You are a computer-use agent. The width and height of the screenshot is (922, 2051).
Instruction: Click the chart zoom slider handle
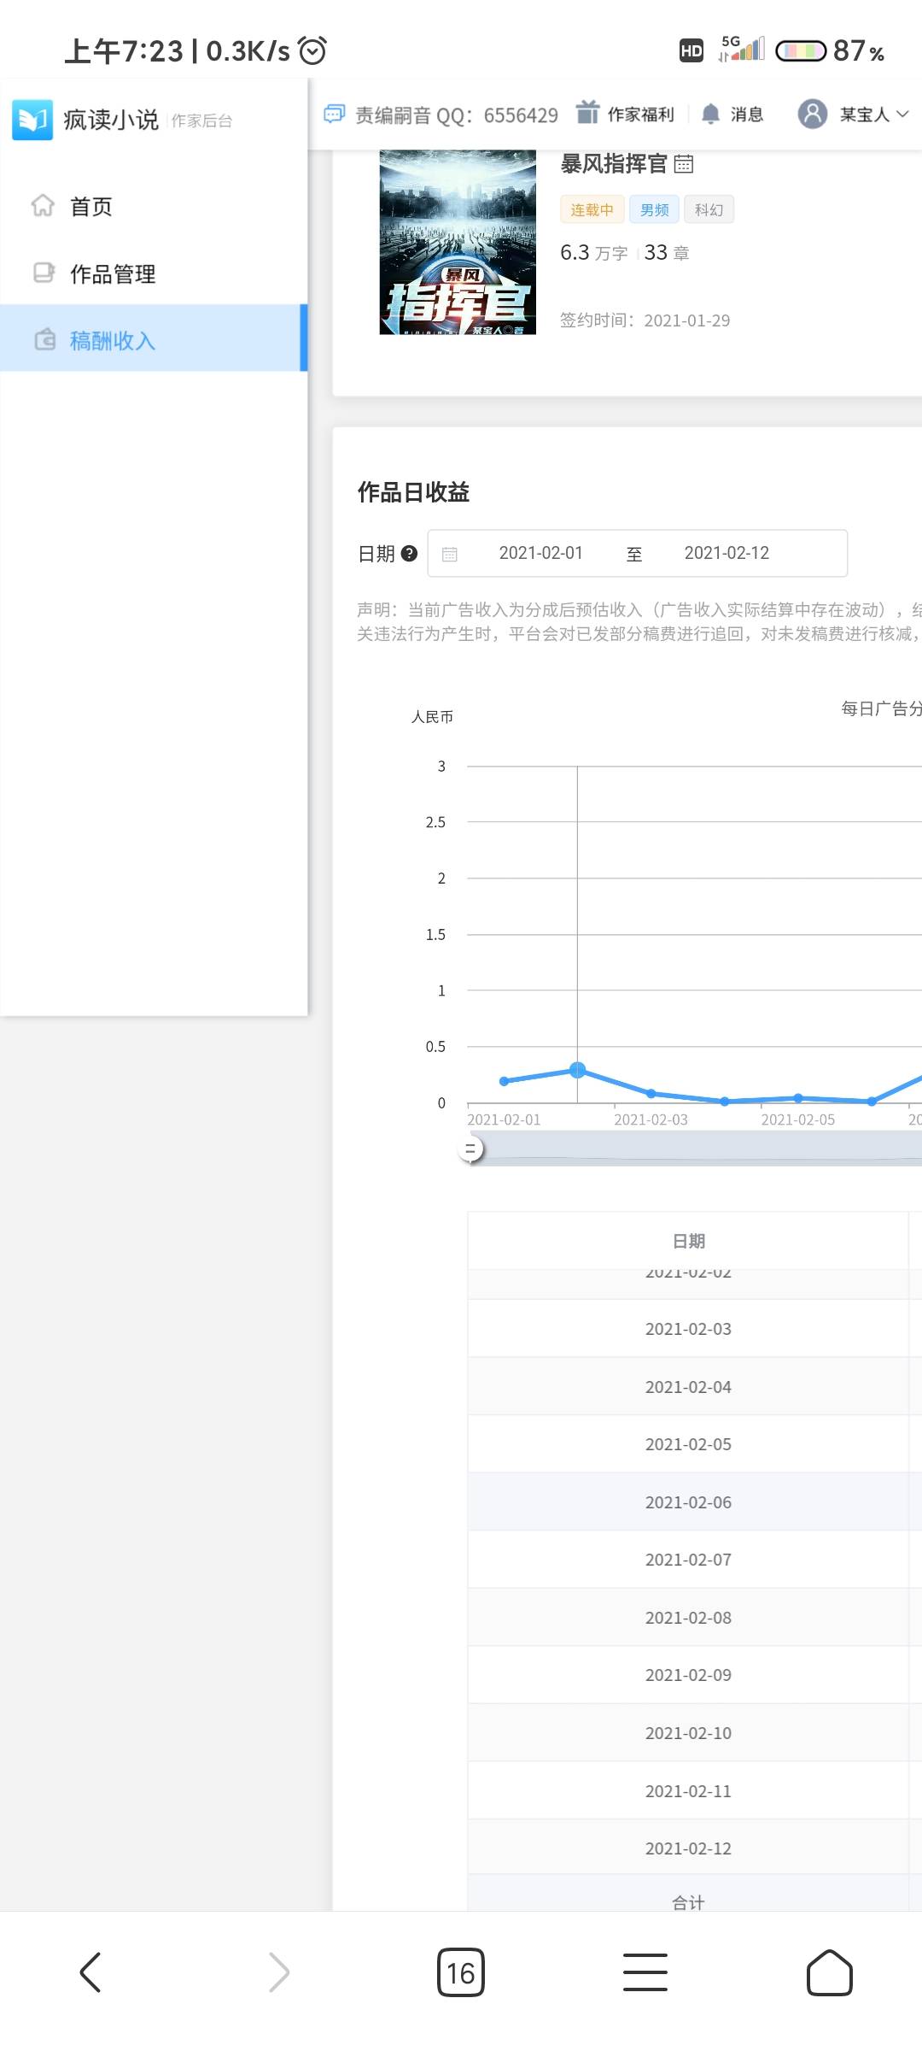pyautogui.click(x=470, y=1149)
